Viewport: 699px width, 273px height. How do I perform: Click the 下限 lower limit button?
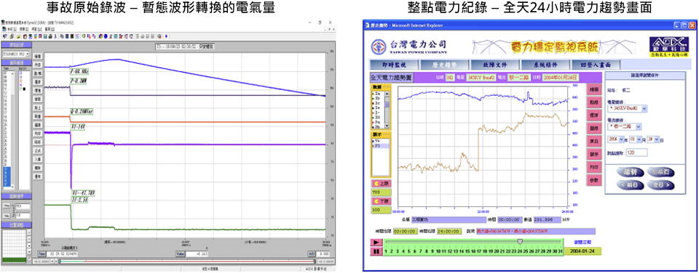point(380,201)
